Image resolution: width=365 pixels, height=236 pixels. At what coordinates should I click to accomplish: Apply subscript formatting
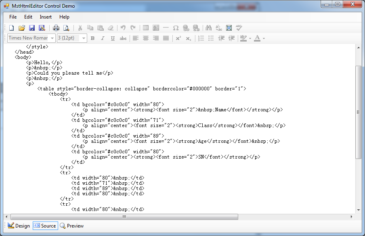(188, 38)
